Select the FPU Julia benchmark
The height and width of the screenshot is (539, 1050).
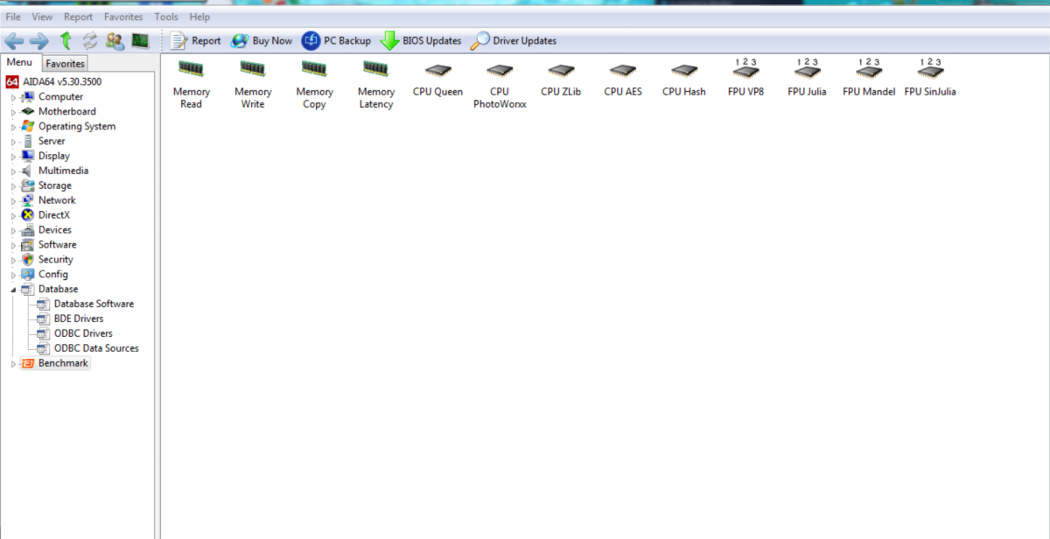(807, 77)
